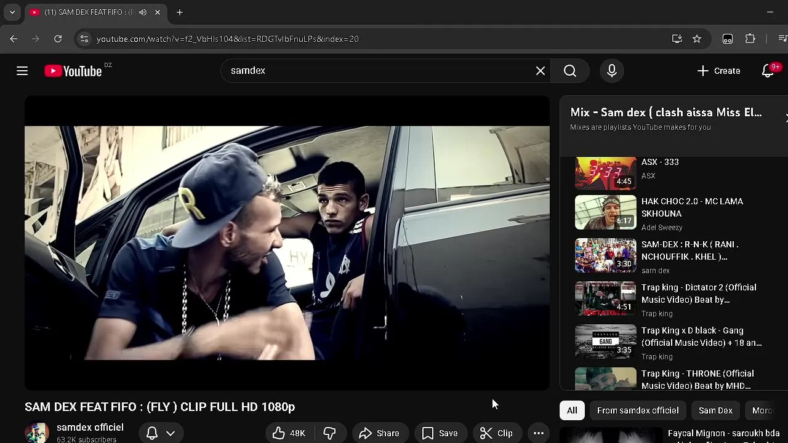Open Trap King - THRONE video title

pyautogui.click(x=698, y=380)
